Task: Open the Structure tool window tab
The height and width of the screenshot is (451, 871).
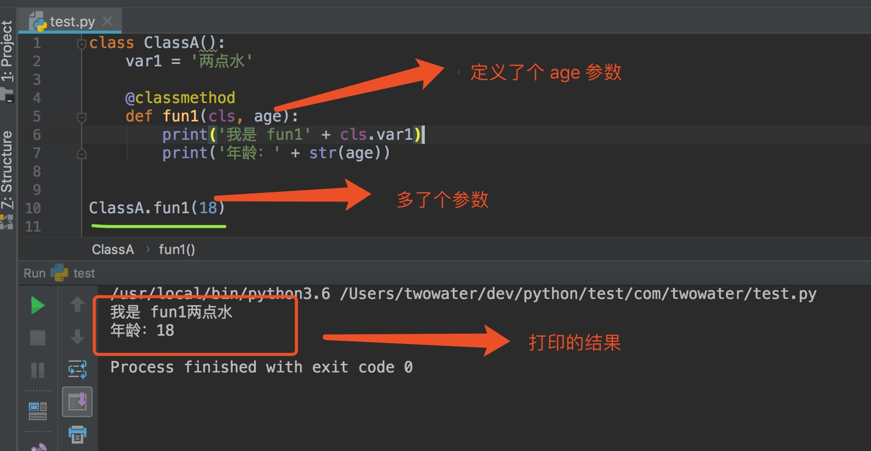Action: pyautogui.click(x=7, y=169)
